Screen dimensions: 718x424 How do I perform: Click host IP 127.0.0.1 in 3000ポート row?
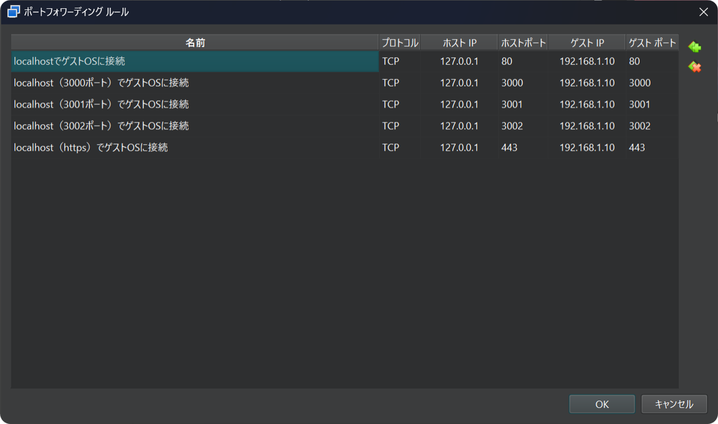pyautogui.click(x=459, y=83)
